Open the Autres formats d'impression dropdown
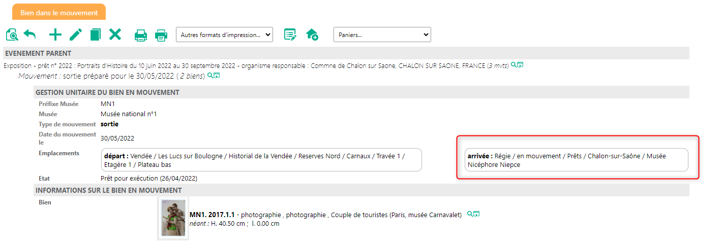723x243 pixels. pyautogui.click(x=224, y=34)
